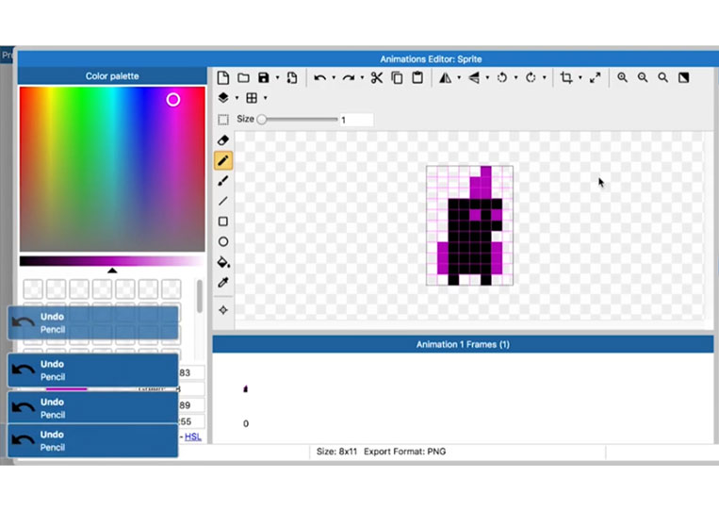Copy the selection using copy icon
This screenshot has width=719, height=510.
click(397, 78)
